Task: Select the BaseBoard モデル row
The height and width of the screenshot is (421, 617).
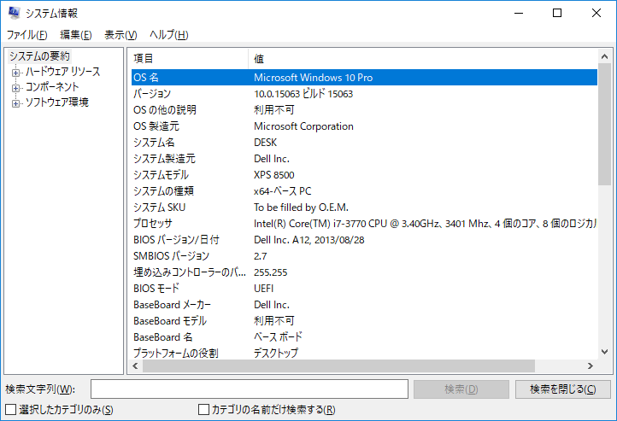Action: point(364,321)
